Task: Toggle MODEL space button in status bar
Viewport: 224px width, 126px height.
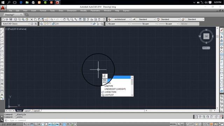Action: point(173,124)
